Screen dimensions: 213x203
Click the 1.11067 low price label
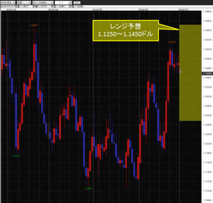[x=88, y=189]
